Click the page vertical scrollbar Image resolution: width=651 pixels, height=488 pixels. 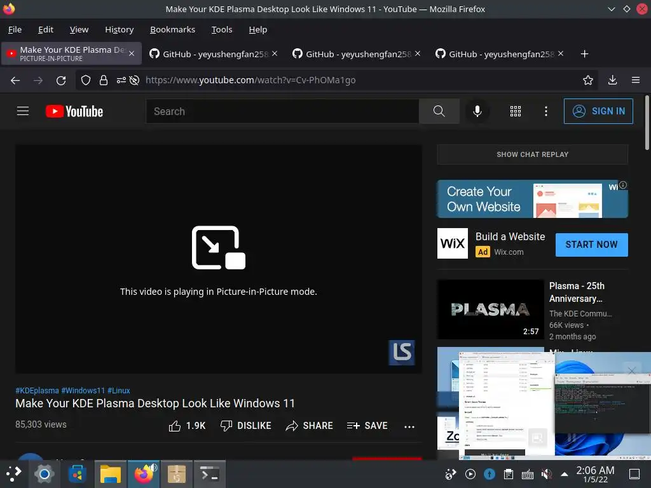(x=647, y=123)
